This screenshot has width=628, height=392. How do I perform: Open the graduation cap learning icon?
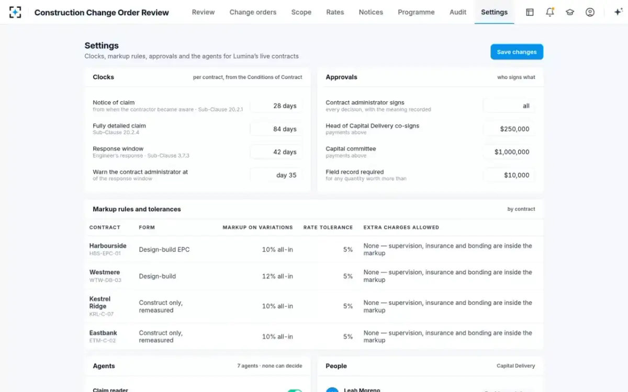pyautogui.click(x=570, y=12)
